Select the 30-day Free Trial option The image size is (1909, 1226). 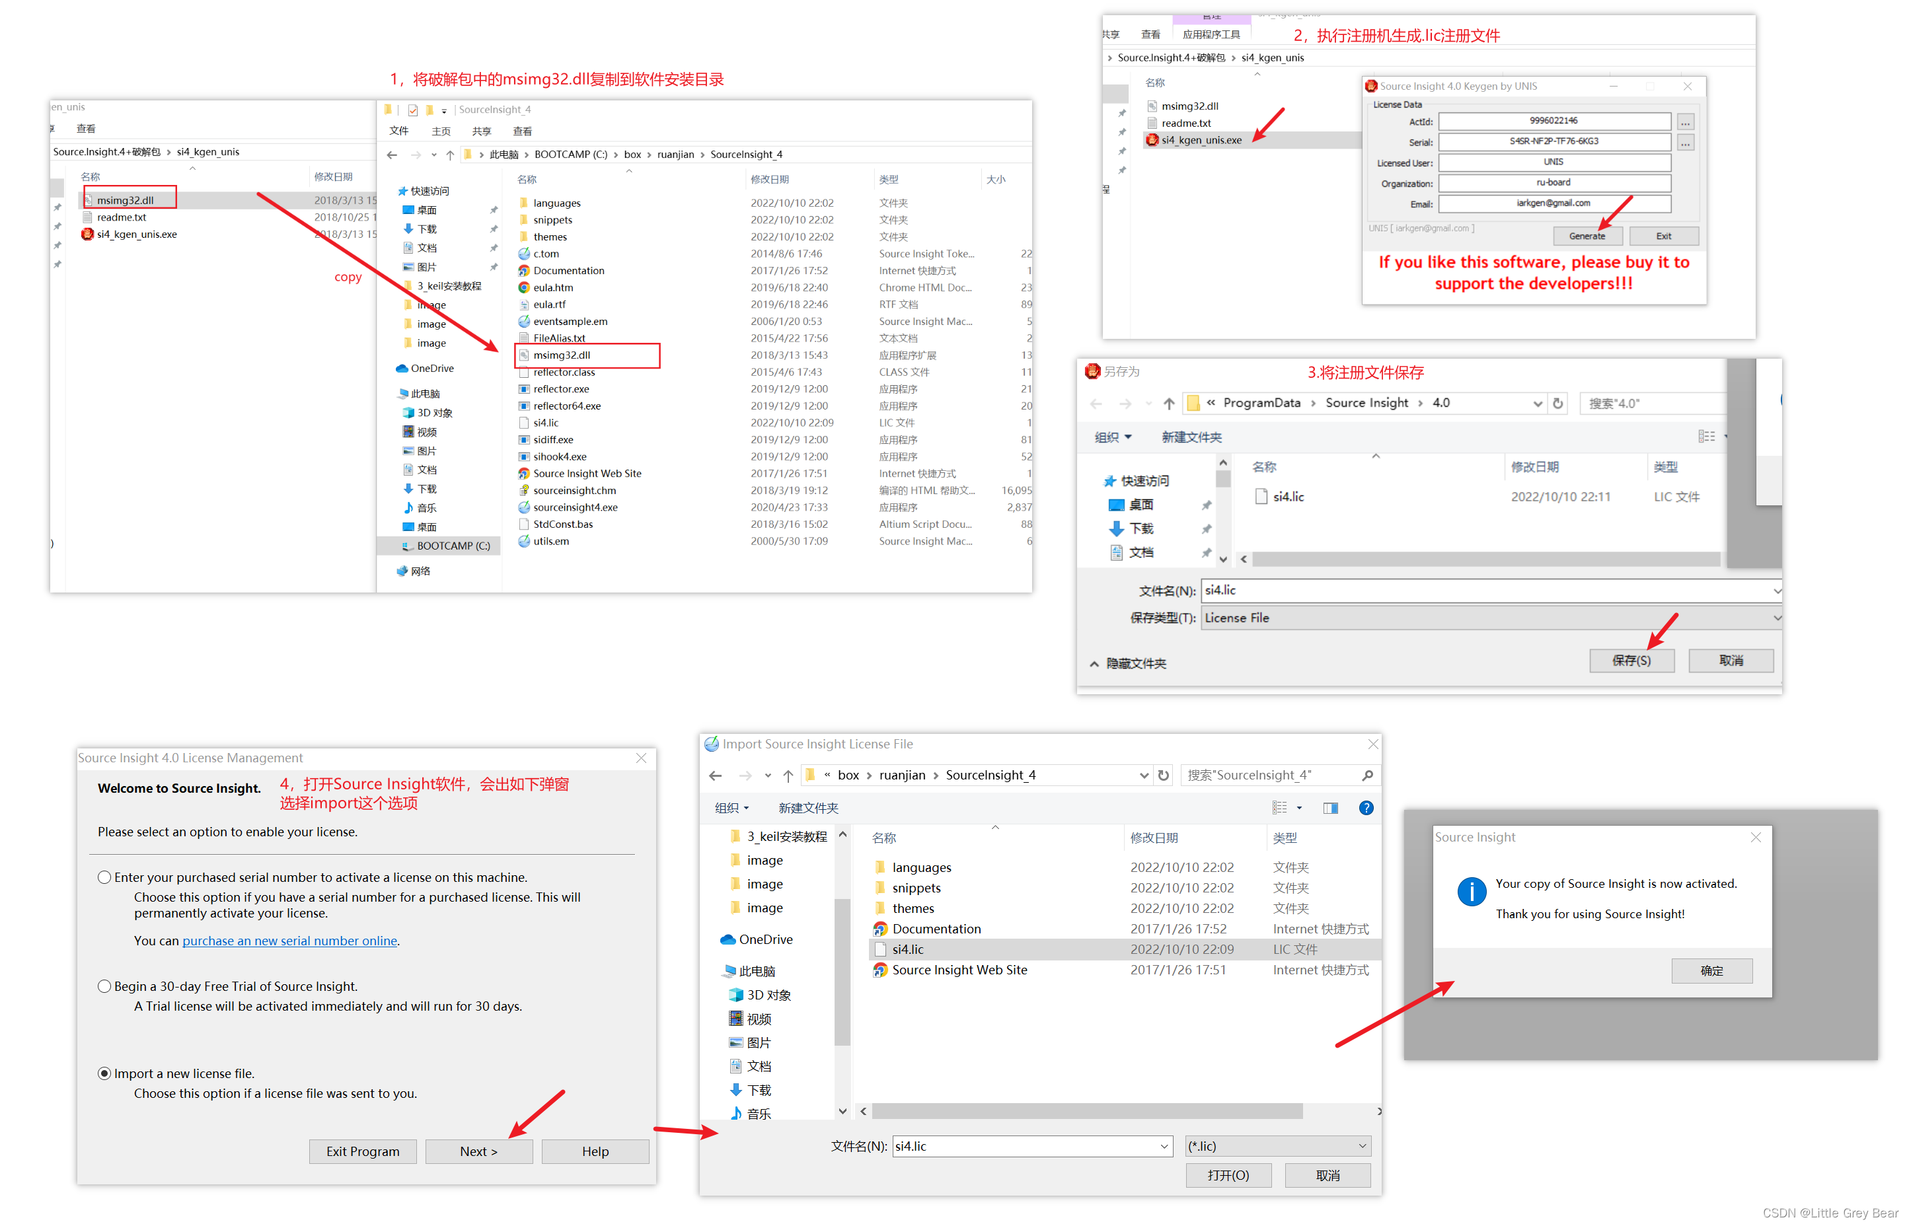coord(104,986)
